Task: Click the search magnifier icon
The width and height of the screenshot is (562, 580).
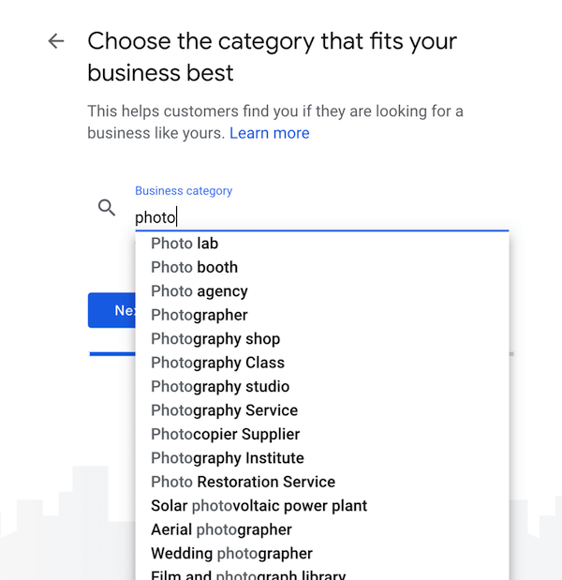Action: 107,207
